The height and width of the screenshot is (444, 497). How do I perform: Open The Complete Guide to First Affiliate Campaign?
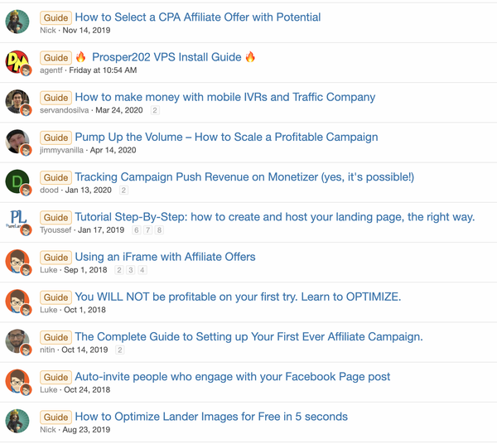pyautogui.click(x=248, y=336)
